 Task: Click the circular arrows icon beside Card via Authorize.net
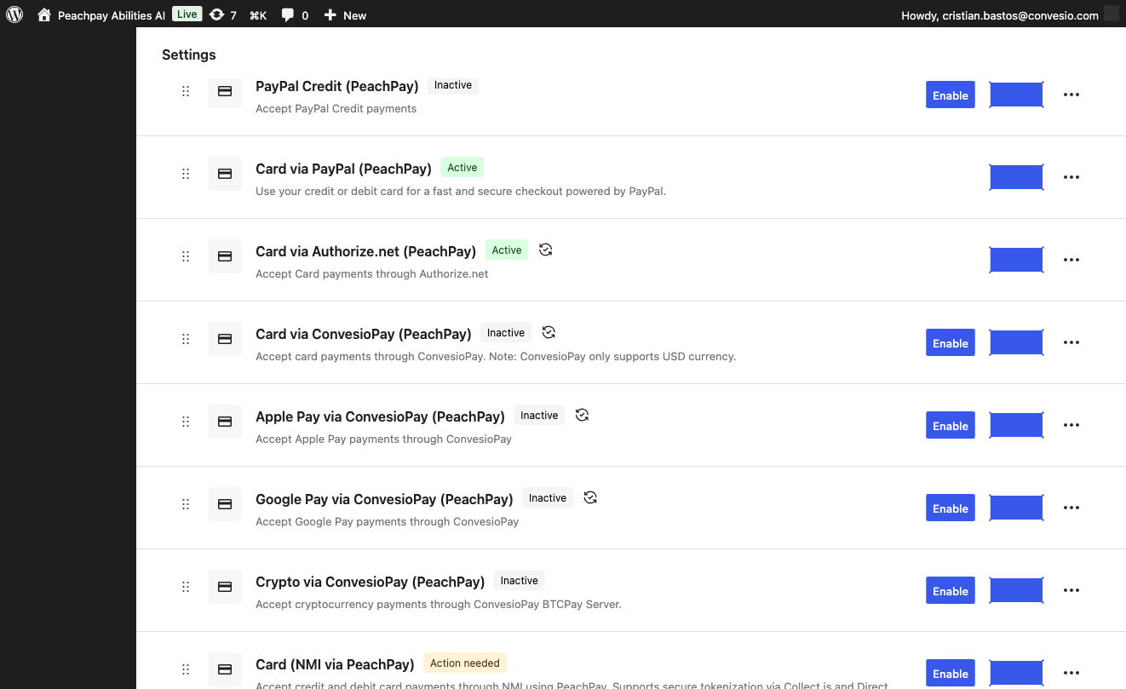coord(546,250)
